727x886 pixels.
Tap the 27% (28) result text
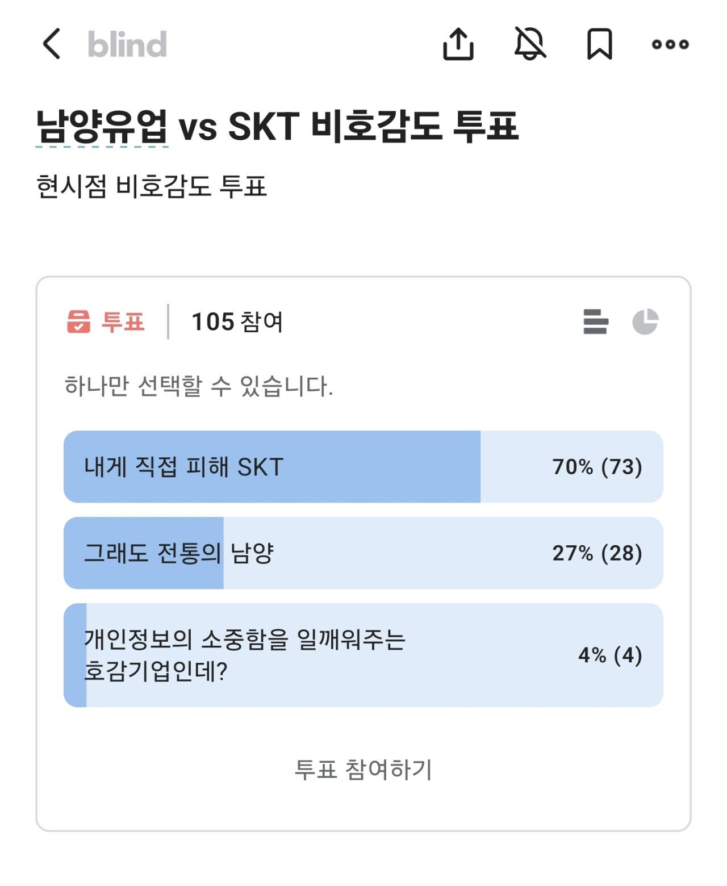point(597,553)
